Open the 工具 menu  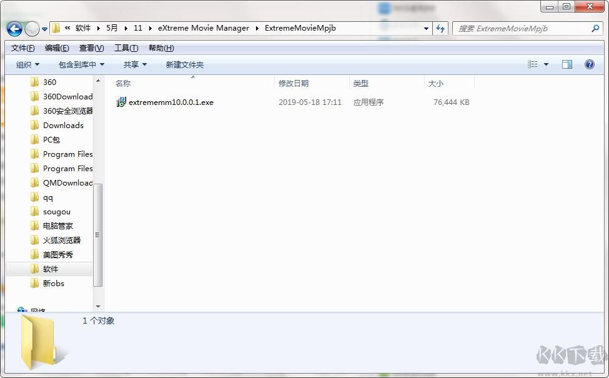point(126,47)
